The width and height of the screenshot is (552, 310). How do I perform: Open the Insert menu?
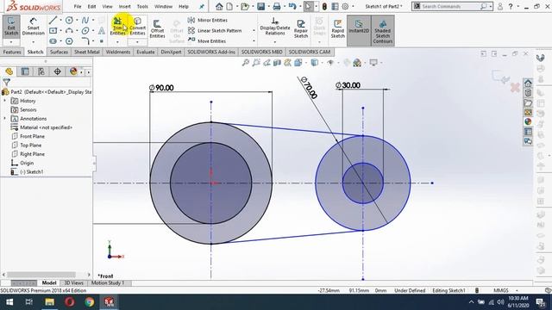pos(124,6)
